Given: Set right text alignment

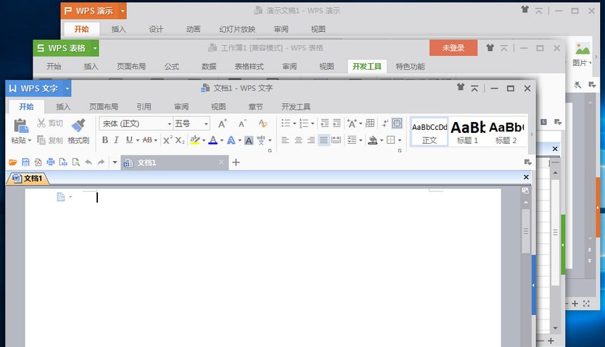Looking at the screenshot, I should tap(311, 140).
